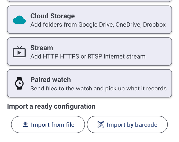Click the download arrow icon beside Import from file
Screen dimensions: 179x142
(25, 124)
